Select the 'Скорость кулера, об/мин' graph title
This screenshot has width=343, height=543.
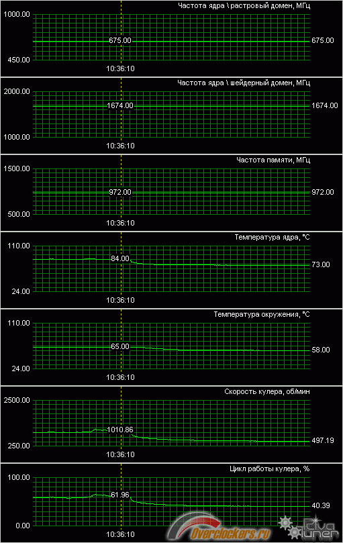point(267,392)
